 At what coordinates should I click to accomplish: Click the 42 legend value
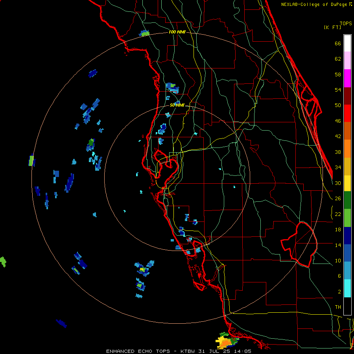338,136
